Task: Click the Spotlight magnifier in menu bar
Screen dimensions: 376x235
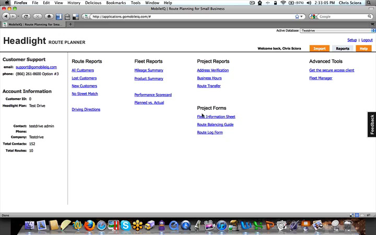Action: (x=370, y=3)
